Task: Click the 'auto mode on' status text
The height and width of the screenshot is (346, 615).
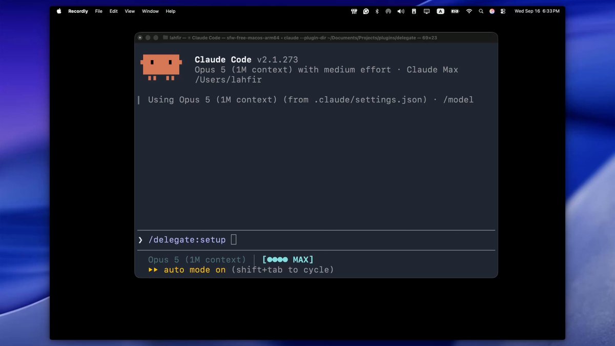Action: pyautogui.click(x=195, y=270)
